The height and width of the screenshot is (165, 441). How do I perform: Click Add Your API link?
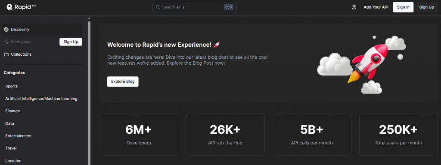coord(376,7)
